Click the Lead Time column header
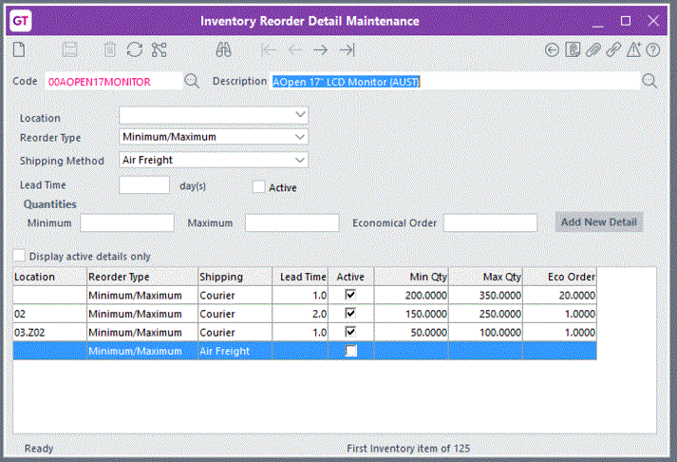Screen dimensions: 677x462 point(300,277)
